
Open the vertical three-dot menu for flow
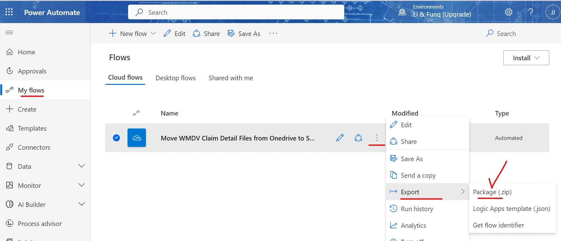pos(377,138)
